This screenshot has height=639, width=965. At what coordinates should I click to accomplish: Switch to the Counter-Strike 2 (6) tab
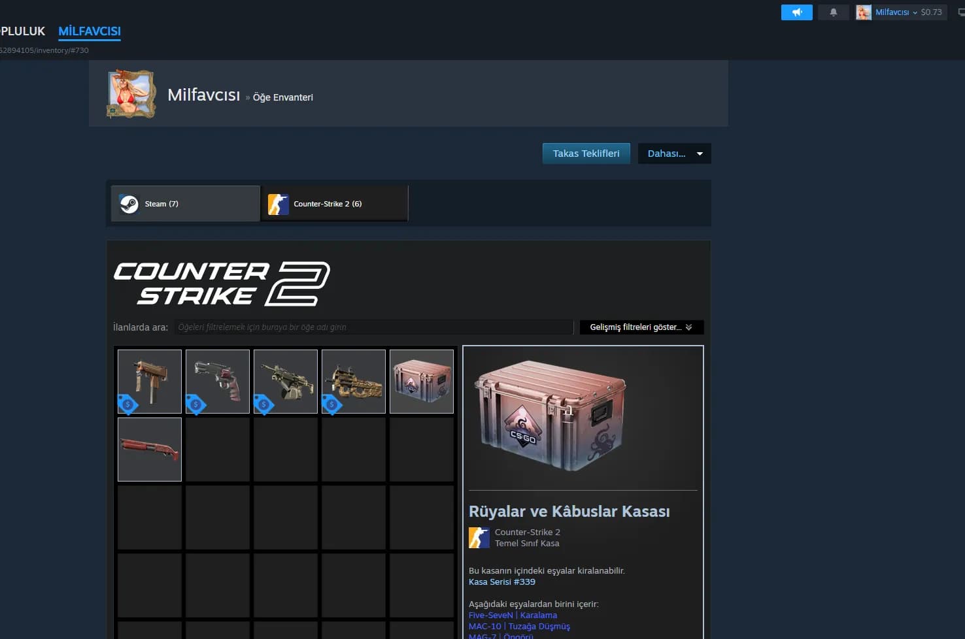click(x=334, y=204)
